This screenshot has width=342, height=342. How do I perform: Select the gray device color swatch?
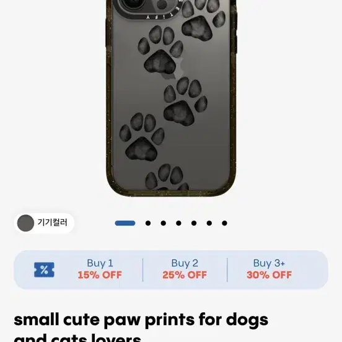[x=25, y=223]
